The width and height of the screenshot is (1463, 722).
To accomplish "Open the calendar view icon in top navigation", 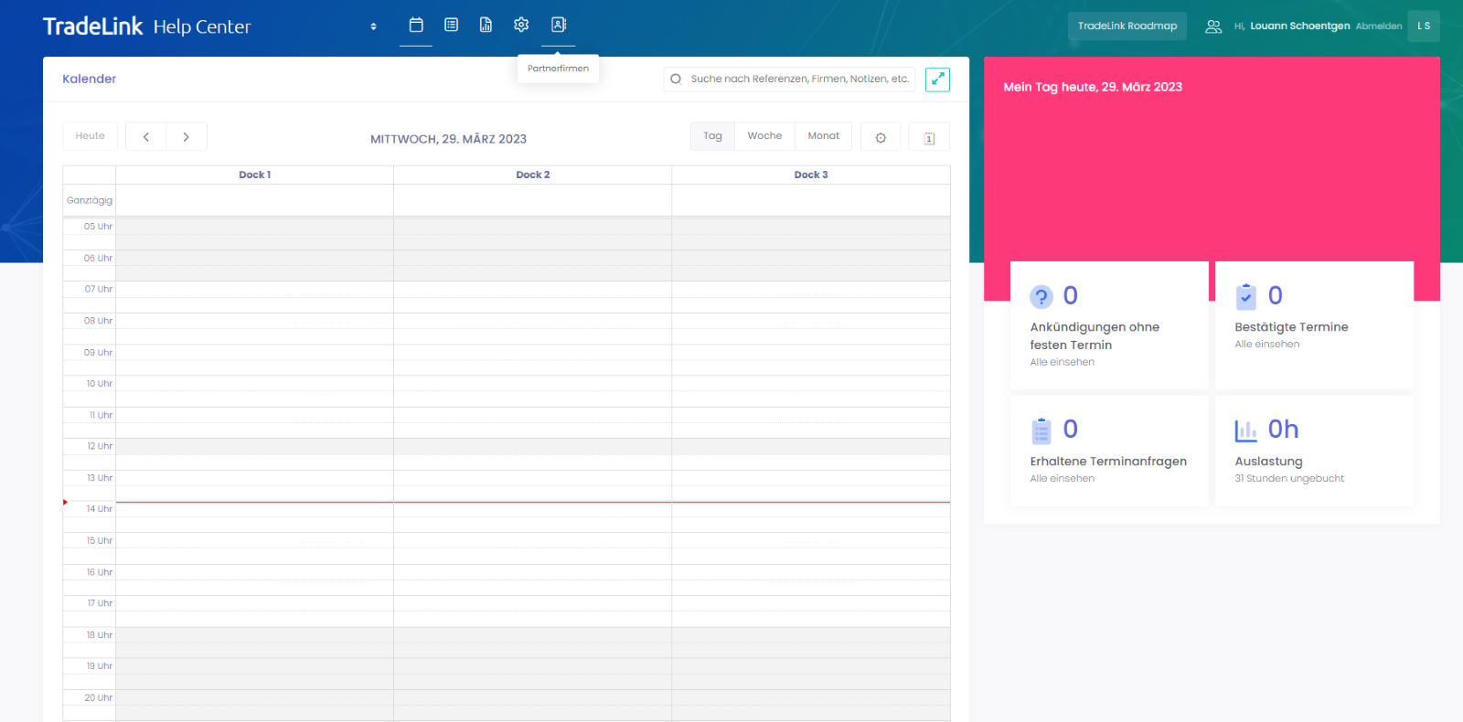I will 416,26.
